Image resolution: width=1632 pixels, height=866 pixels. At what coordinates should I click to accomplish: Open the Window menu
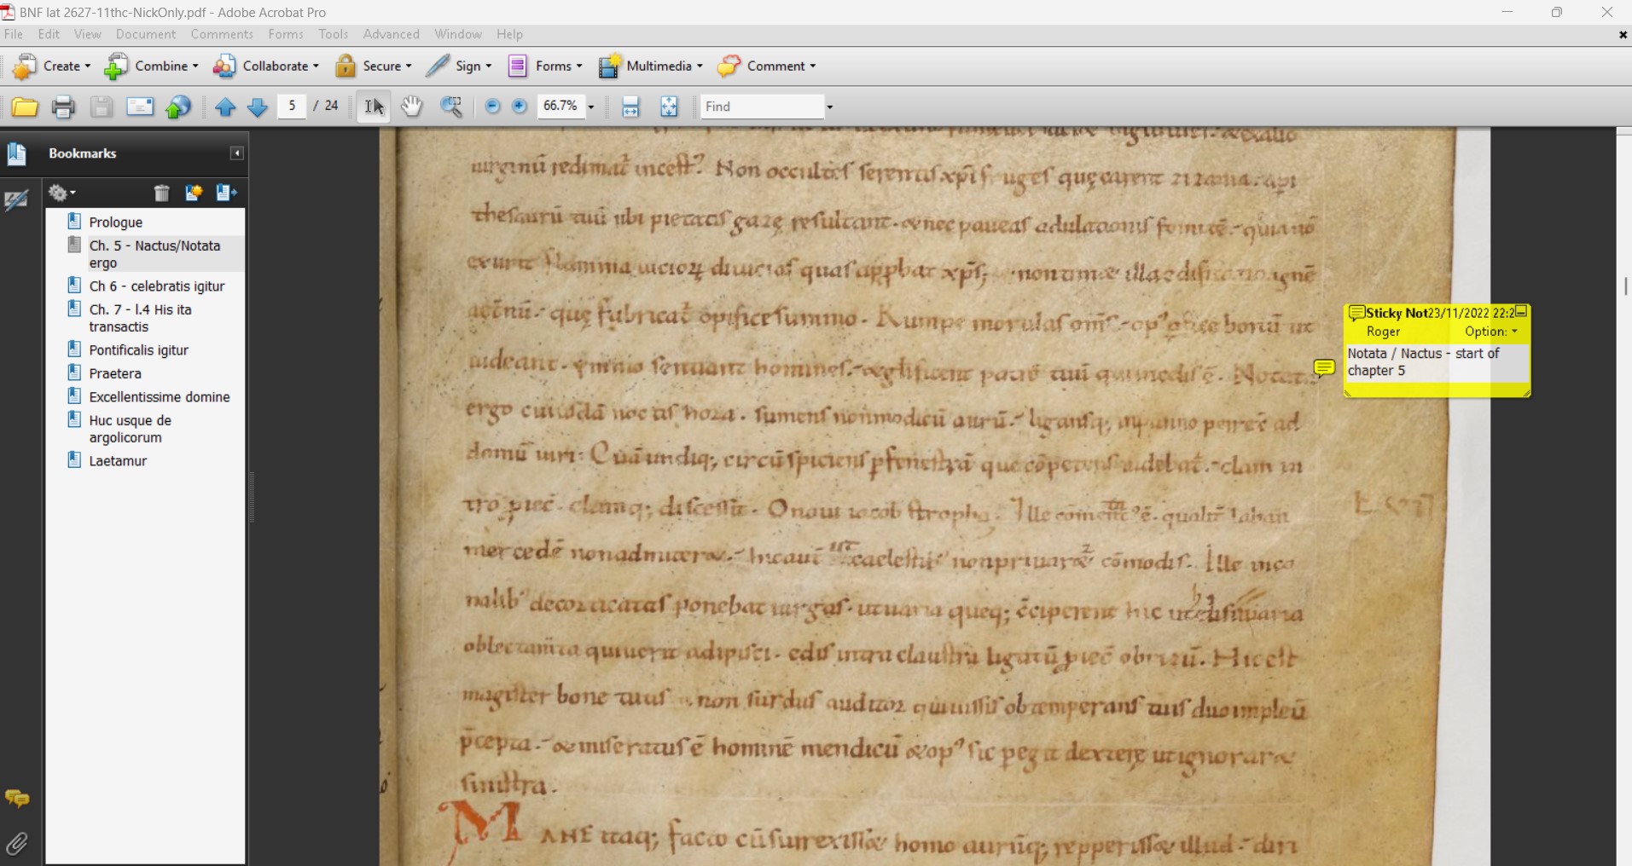coord(458,34)
